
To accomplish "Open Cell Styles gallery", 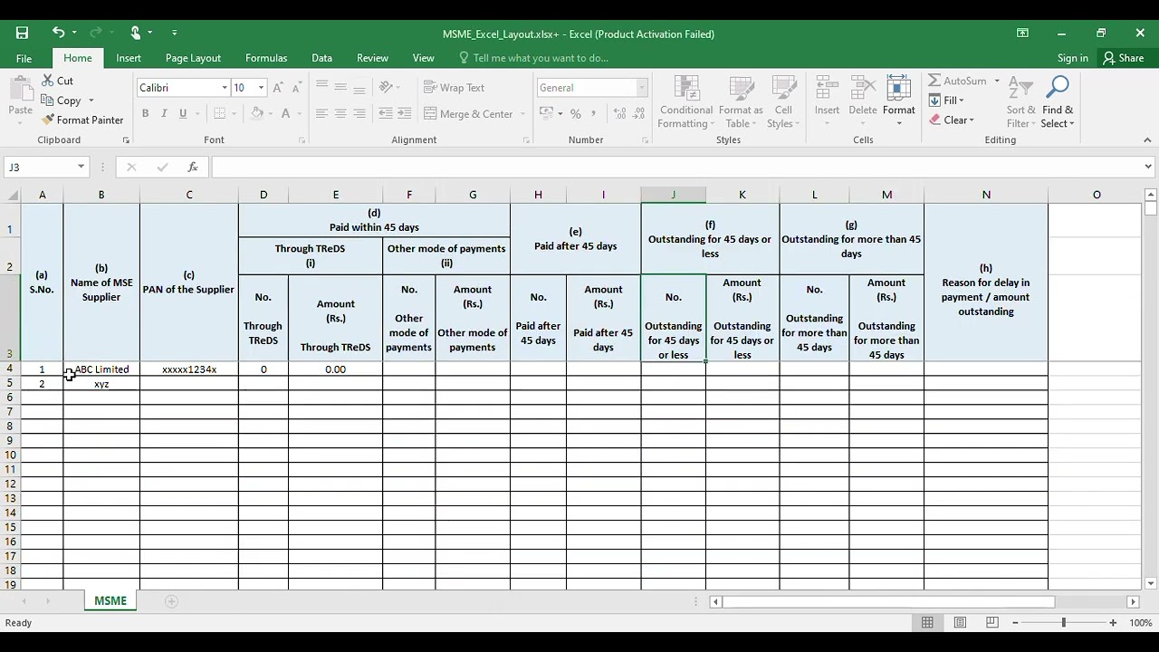I will (783, 102).
